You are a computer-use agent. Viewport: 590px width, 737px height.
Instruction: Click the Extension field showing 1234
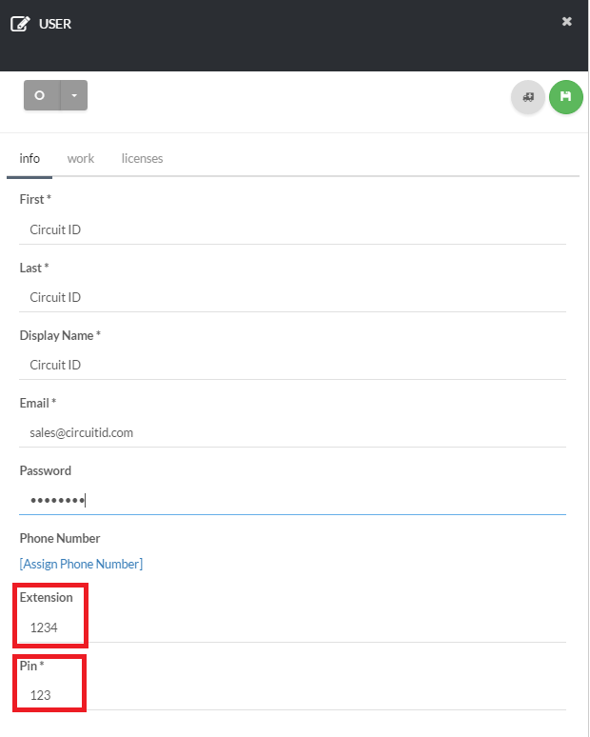[292, 627]
